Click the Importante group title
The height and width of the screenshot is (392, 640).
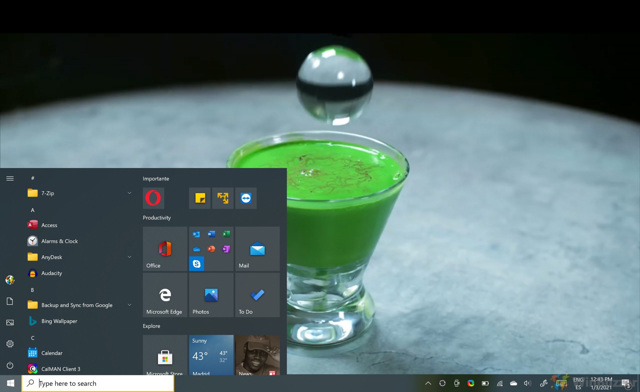click(156, 179)
